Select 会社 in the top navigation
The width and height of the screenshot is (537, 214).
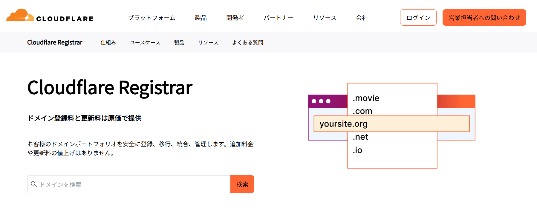pyautogui.click(x=362, y=18)
